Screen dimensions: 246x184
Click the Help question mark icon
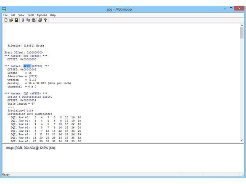pyautogui.click(x=46, y=20)
